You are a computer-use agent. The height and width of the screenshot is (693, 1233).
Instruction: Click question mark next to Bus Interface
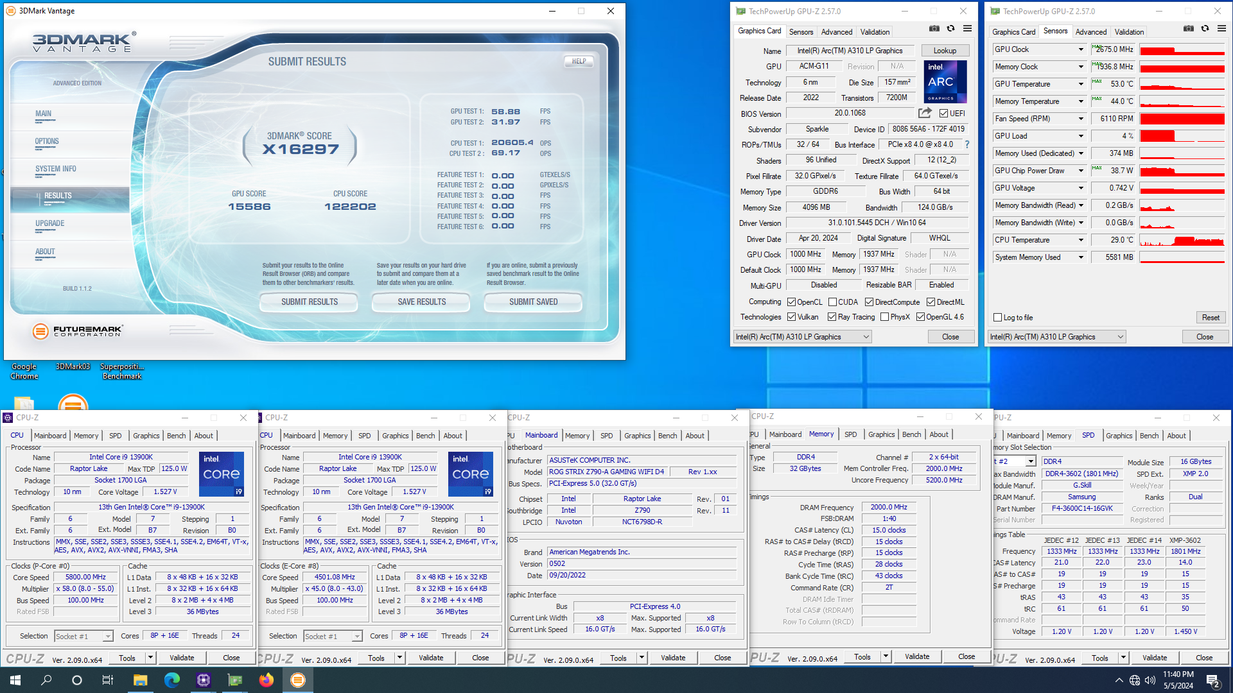tap(967, 144)
